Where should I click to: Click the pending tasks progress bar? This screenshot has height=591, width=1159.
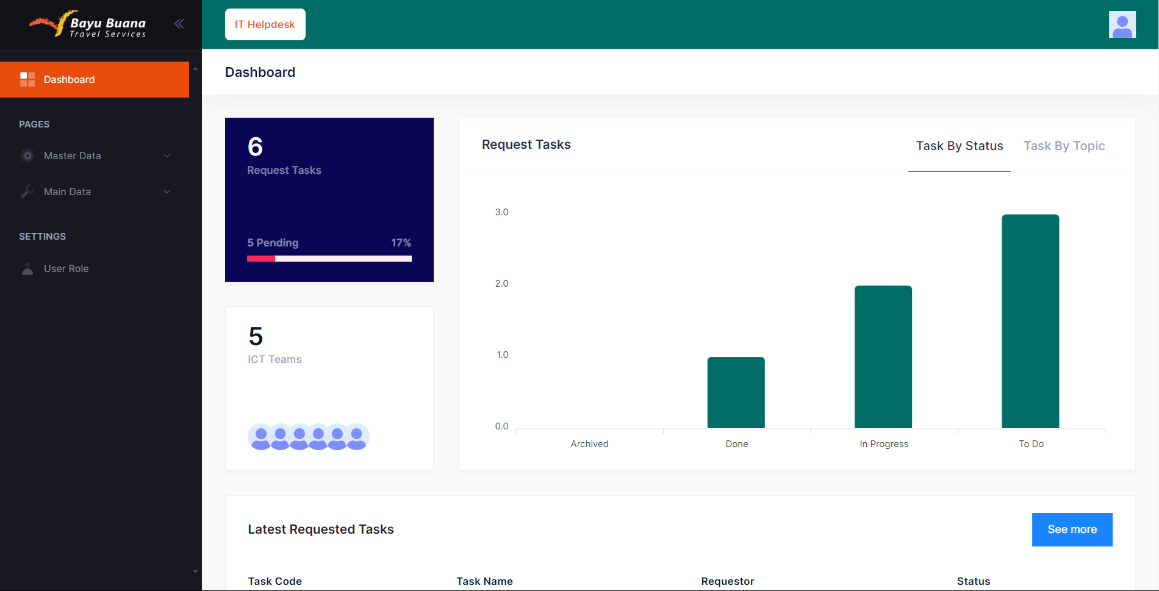click(329, 259)
